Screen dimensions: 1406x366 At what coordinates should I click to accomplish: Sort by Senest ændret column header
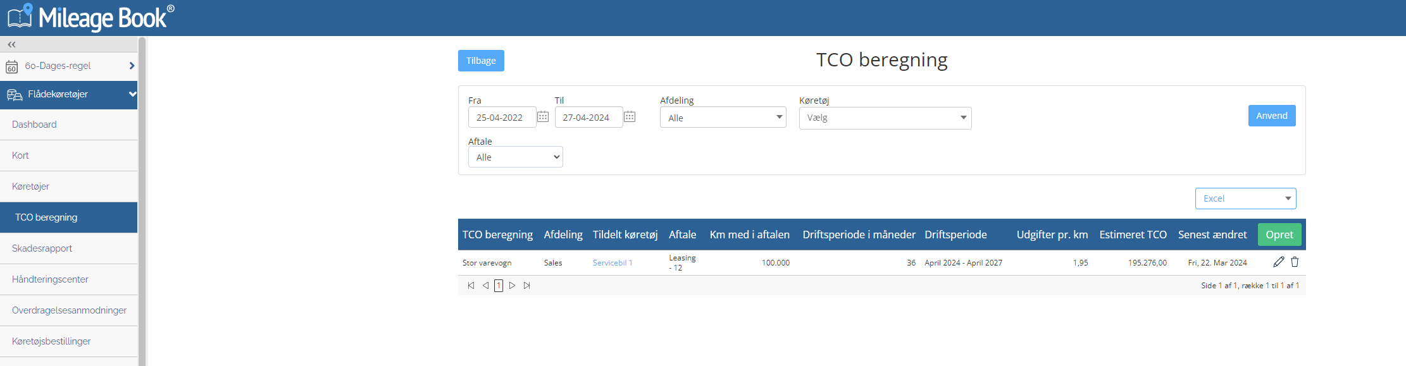tap(1212, 235)
